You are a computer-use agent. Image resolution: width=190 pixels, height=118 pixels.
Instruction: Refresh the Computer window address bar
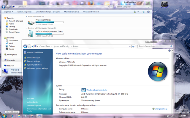112,7
